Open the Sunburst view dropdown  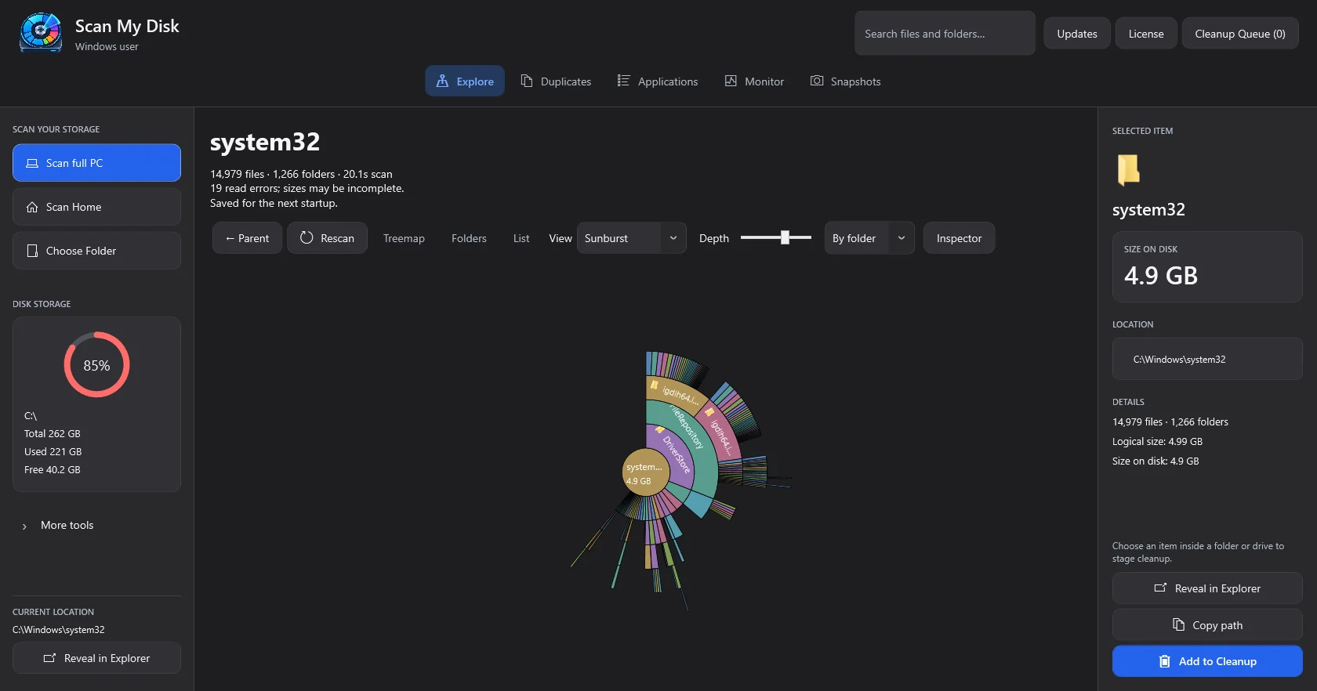tap(631, 238)
